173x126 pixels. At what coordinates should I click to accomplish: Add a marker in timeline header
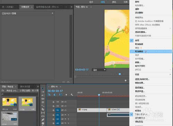[x=66, y=95]
